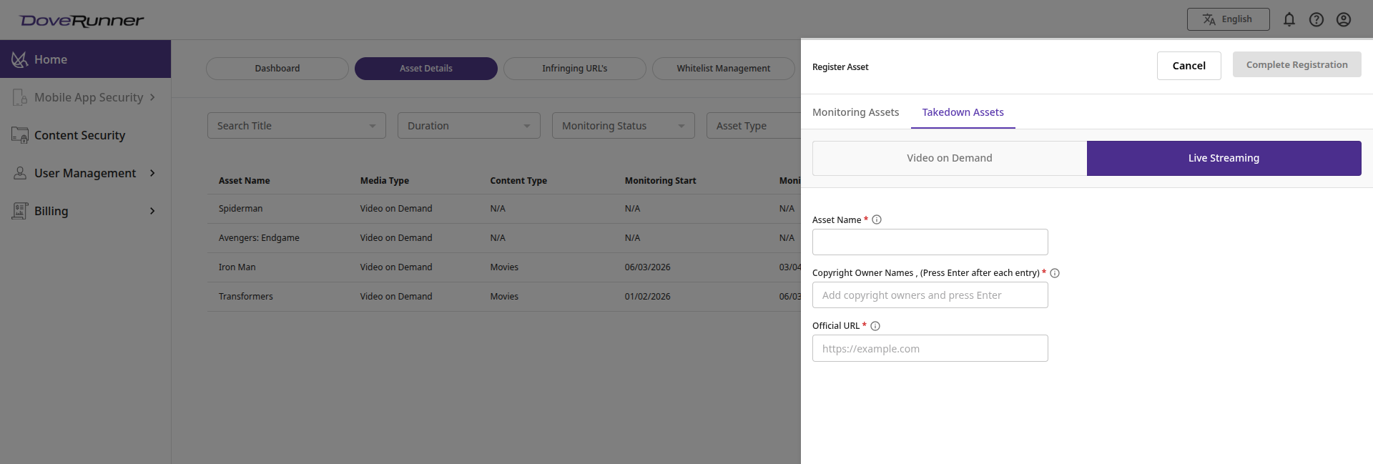Click the User Management sidebar icon
Screen dimensions: 1373x464
coord(20,173)
